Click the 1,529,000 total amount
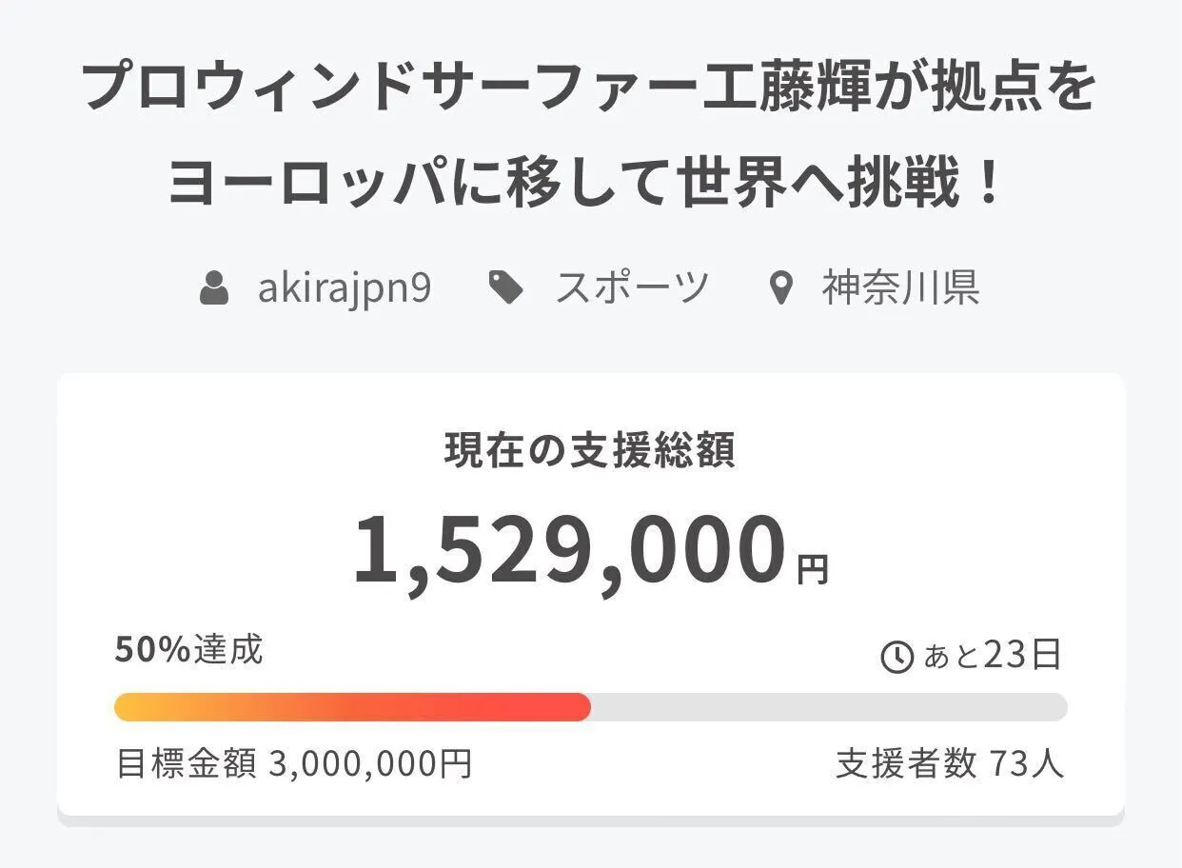The height and width of the screenshot is (868, 1182). point(569,550)
